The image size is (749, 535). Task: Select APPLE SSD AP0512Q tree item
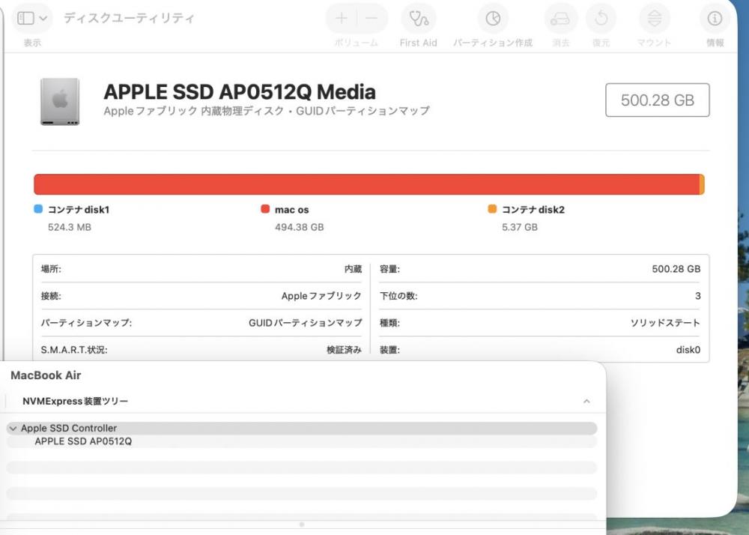(x=83, y=441)
